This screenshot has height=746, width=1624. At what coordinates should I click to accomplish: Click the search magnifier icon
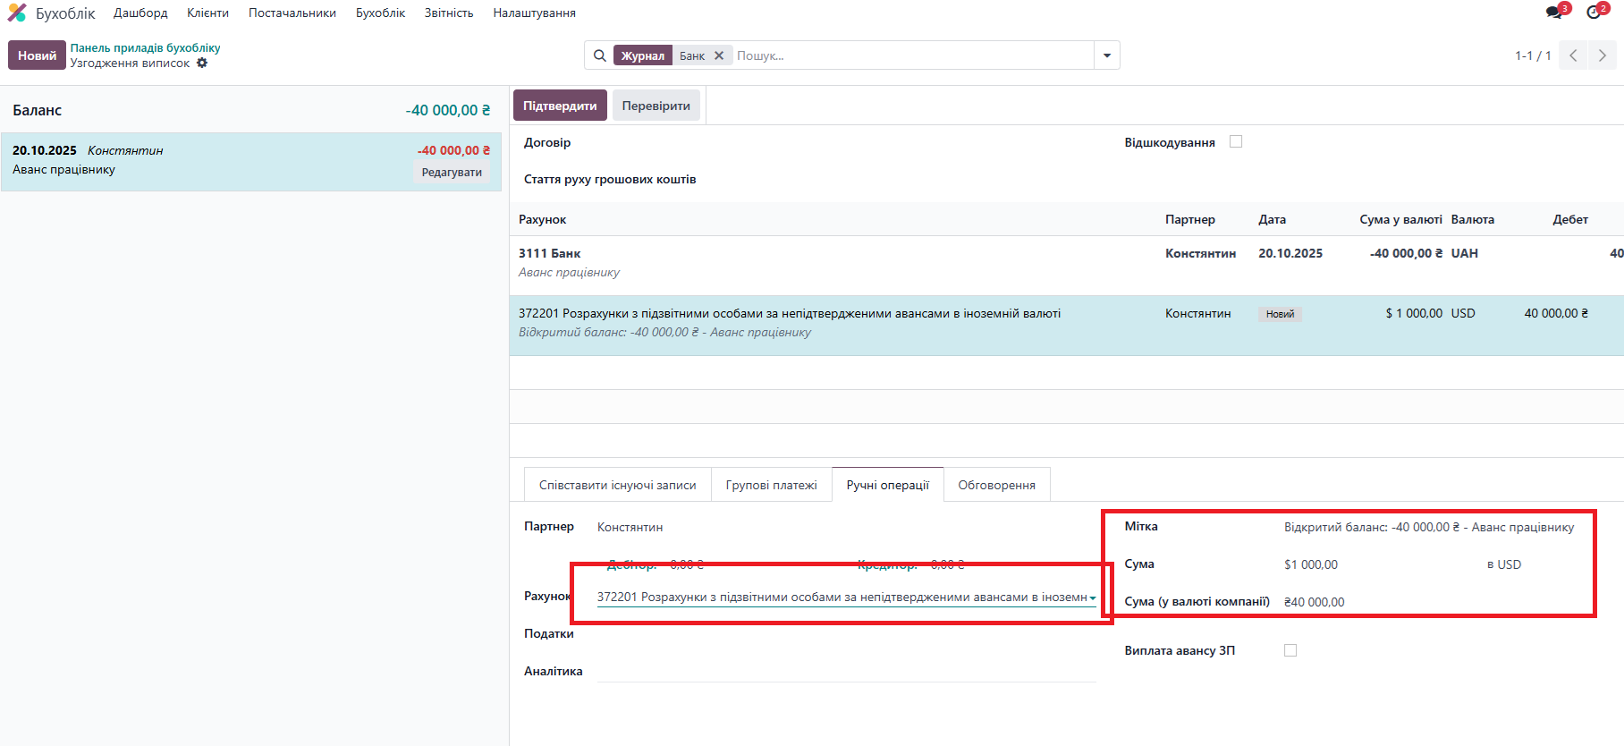(x=600, y=55)
